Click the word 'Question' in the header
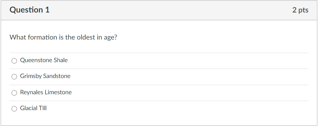 click(26, 10)
